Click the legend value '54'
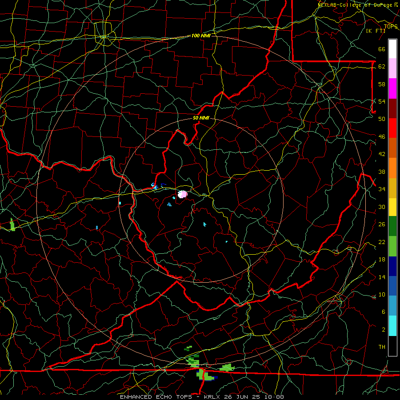The image size is (400, 400). point(382,101)
